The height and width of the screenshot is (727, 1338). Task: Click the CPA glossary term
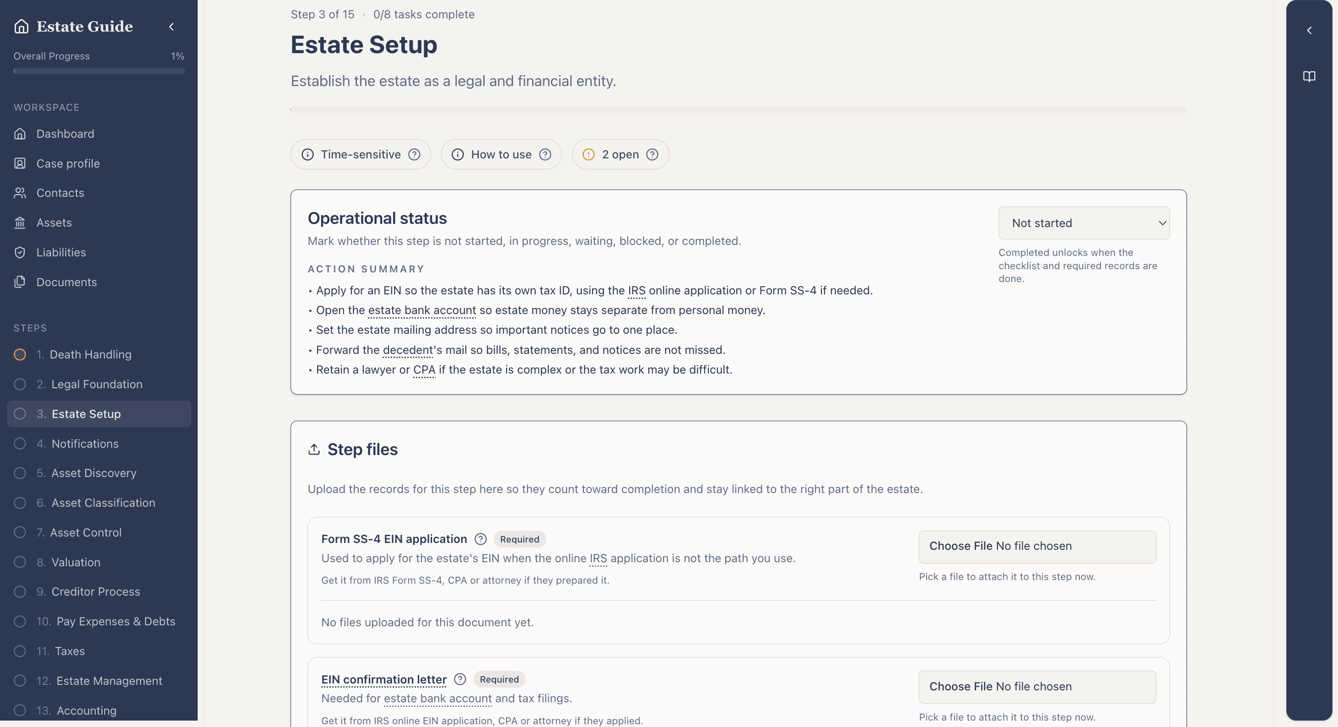point(424,370)
